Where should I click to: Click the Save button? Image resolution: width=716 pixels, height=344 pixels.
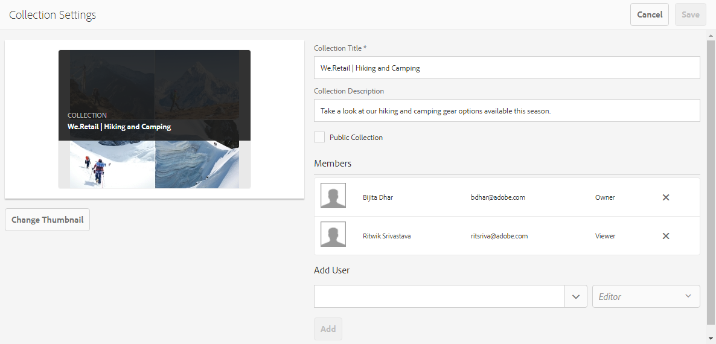pos(691,14)
